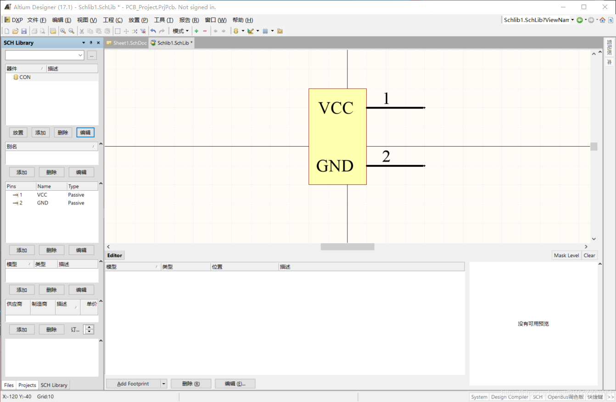Image resolution: width=616 pixels, height=402 pixels.
Task: Click the 编辑 (E)... button at bottom
Action: (235, 384)
